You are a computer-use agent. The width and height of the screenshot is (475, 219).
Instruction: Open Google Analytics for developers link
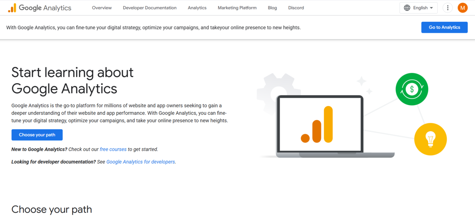(141, 162)
